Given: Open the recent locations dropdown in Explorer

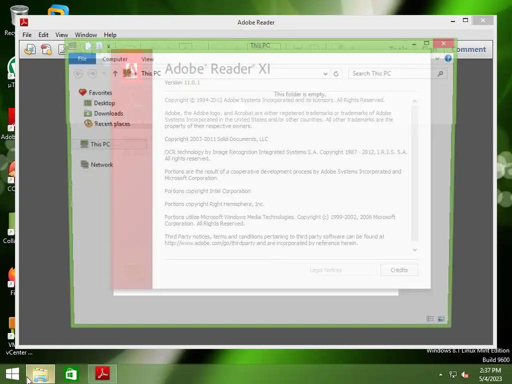Looking at the screenshot, I should click(x=104, y=73).
